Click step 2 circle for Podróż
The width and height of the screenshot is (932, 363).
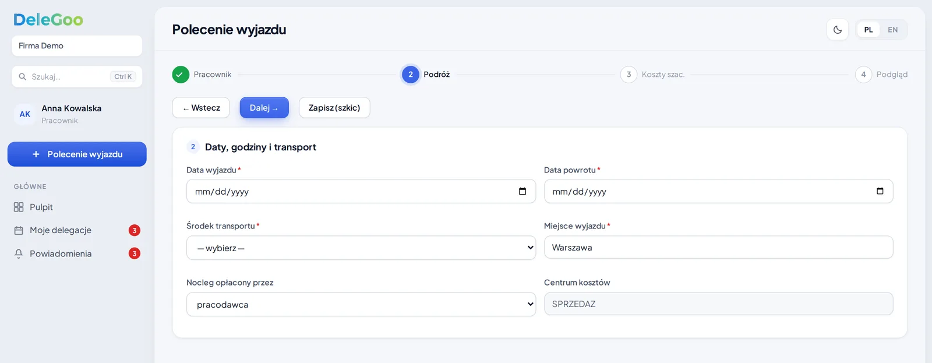411,75
